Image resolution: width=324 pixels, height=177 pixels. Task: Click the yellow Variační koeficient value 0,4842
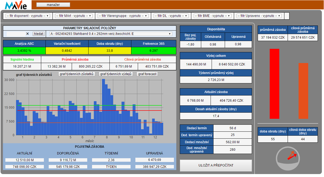[67, 50]
